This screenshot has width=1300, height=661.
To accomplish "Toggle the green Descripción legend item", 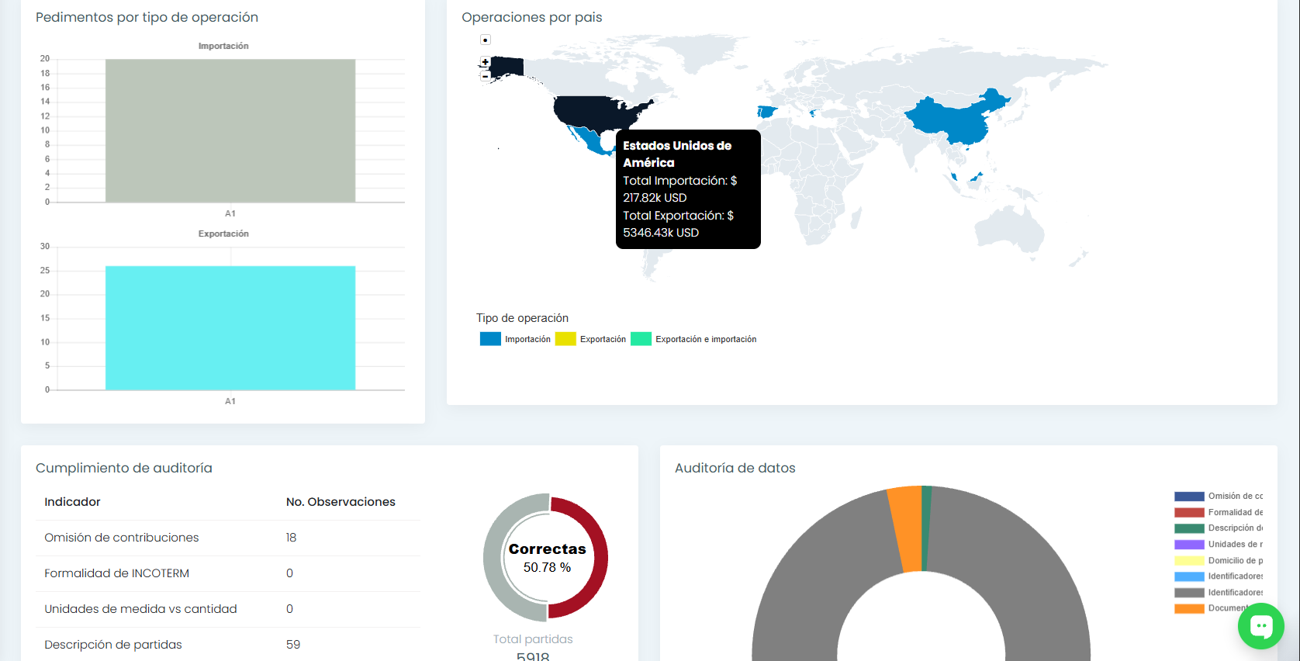I will (1219, 528).
